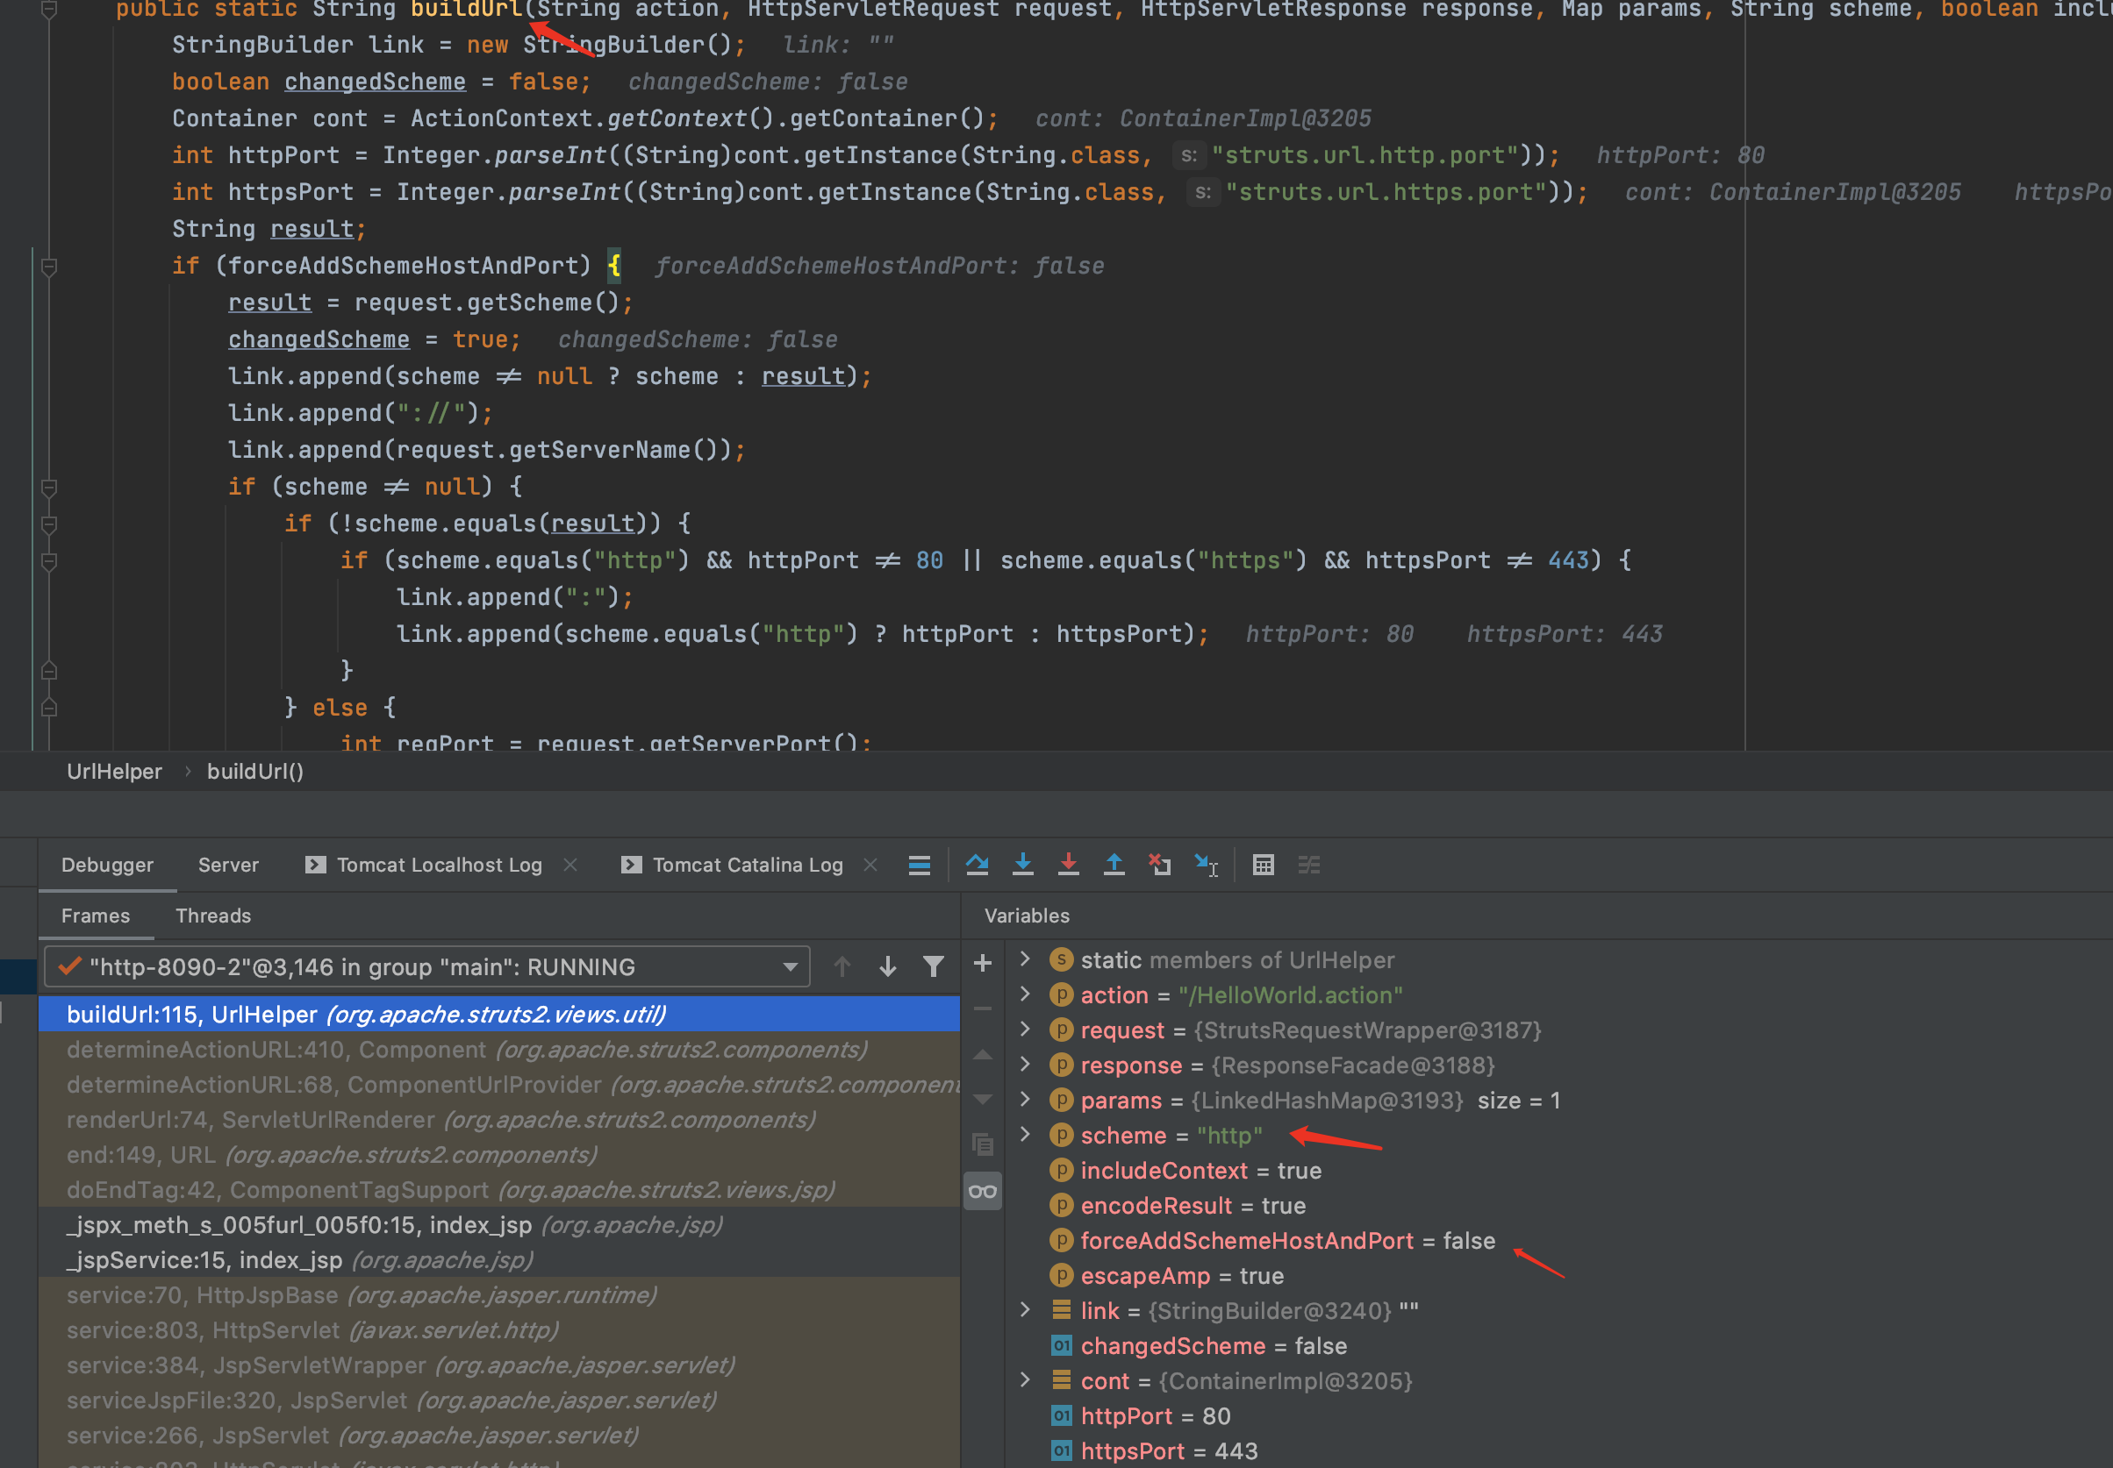Click the Run to Cursor icon
Screen dimensions: 2113x1468
tap(1206, 865)
